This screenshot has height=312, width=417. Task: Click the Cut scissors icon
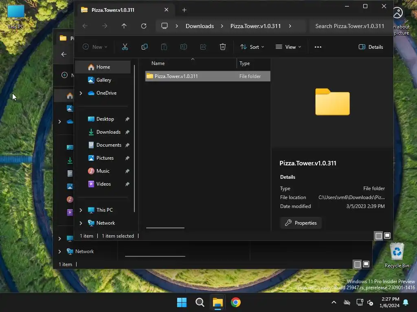125,47
